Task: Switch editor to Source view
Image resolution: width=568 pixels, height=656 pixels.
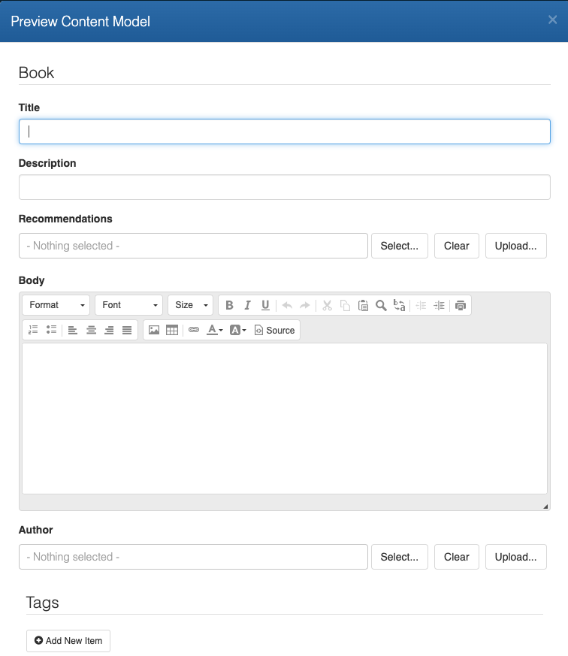Action: click(274, 330)
